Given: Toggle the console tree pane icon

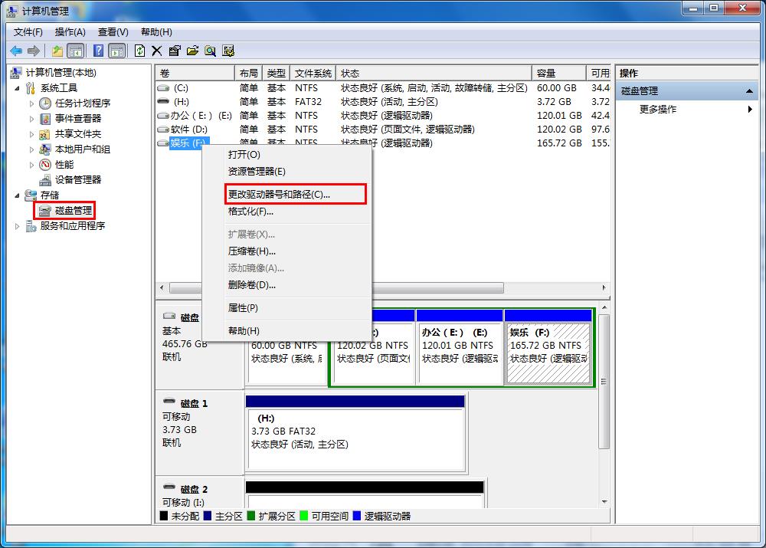Looking at the screenshot, I should coord(77,51).
